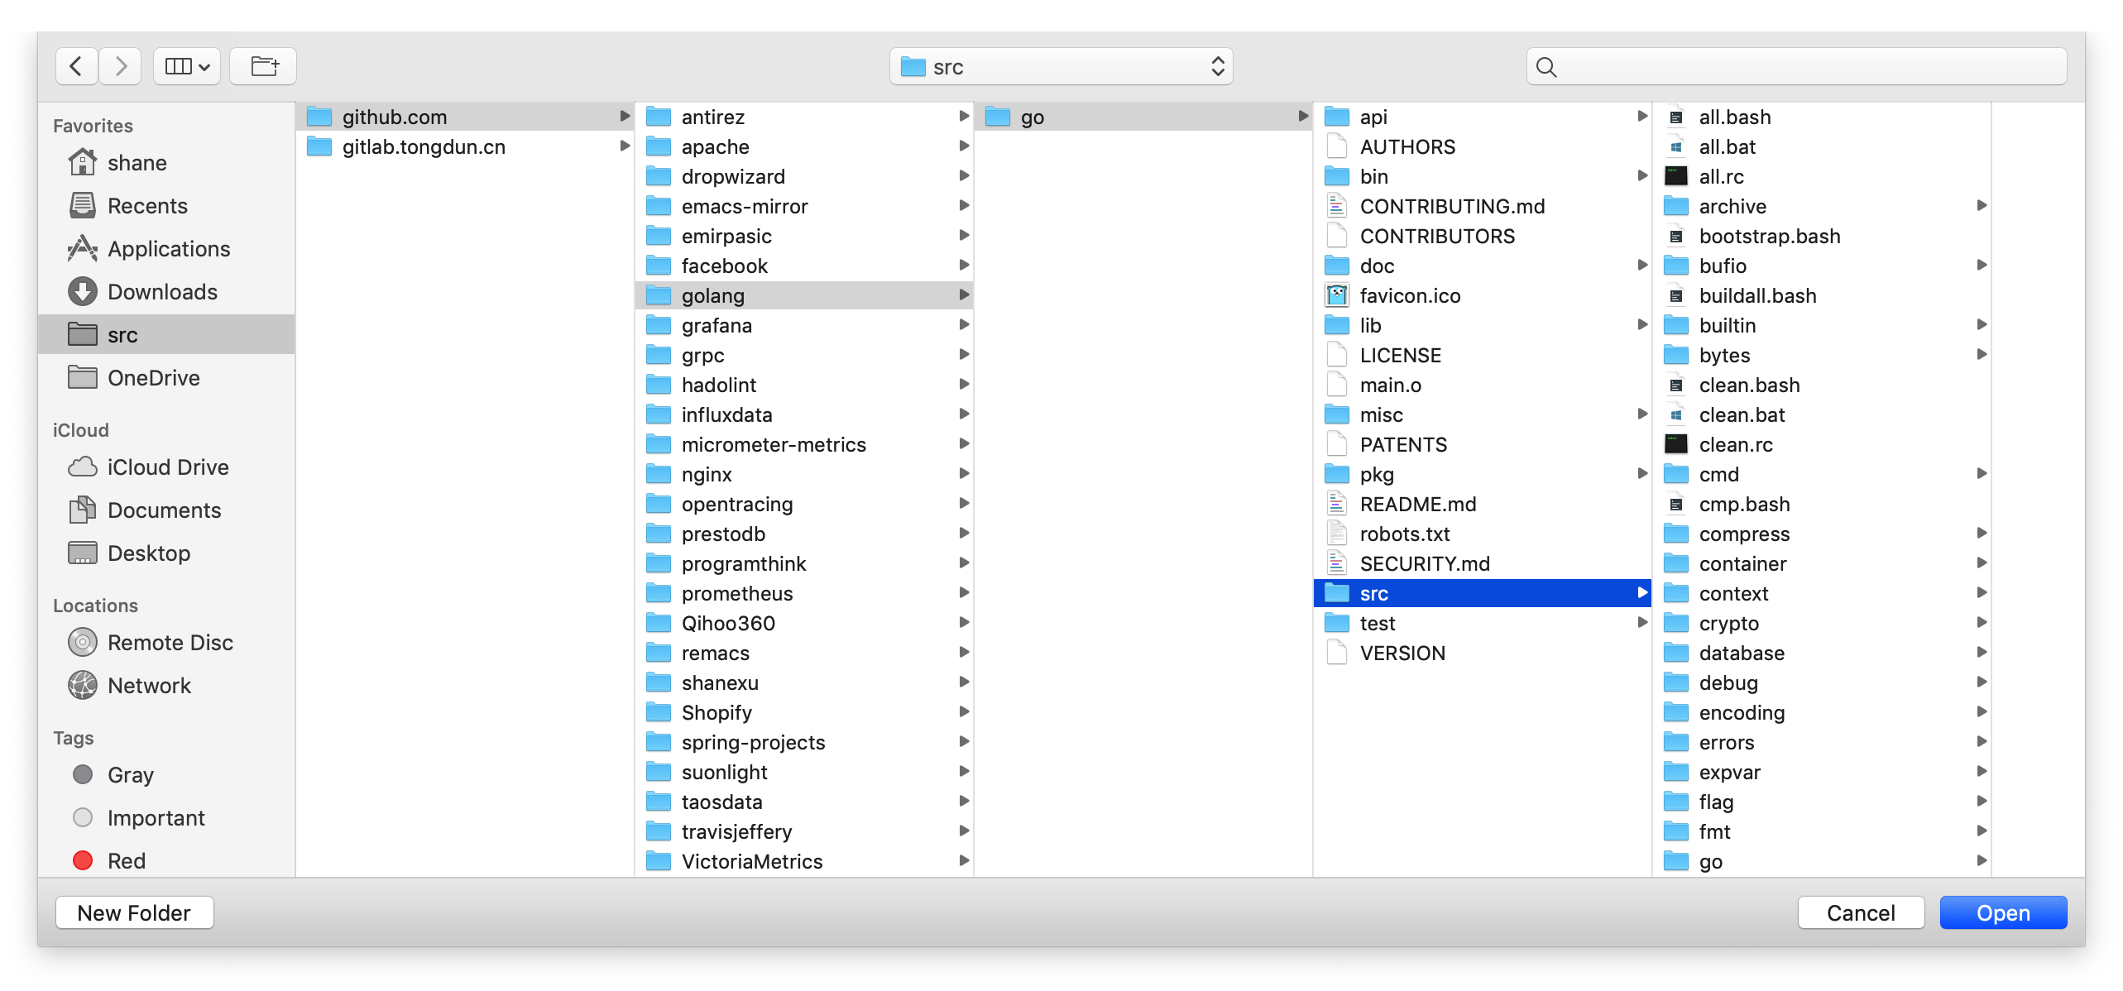Click the New Folder button
The width and height of the screenshot is (2123, 991).
pyautogui.click(x=134, y=913)
